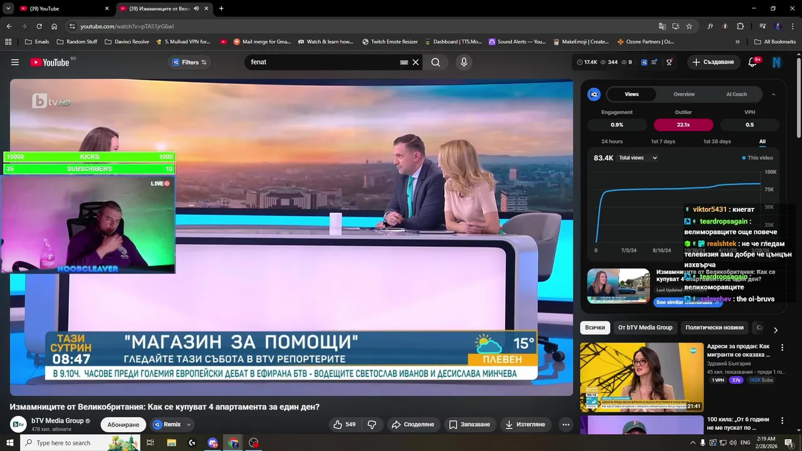Open the Filters dropdown next to search
This screenshot has height=451, width=802.
click(189, 62)
